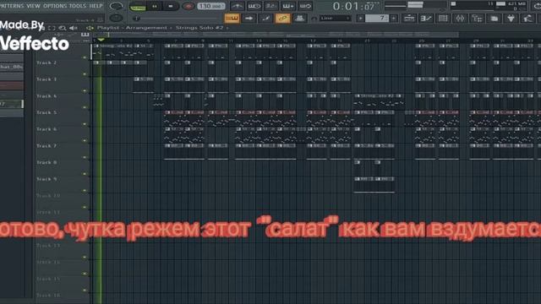Mute Track 9 with its green dot

point(85,190)
